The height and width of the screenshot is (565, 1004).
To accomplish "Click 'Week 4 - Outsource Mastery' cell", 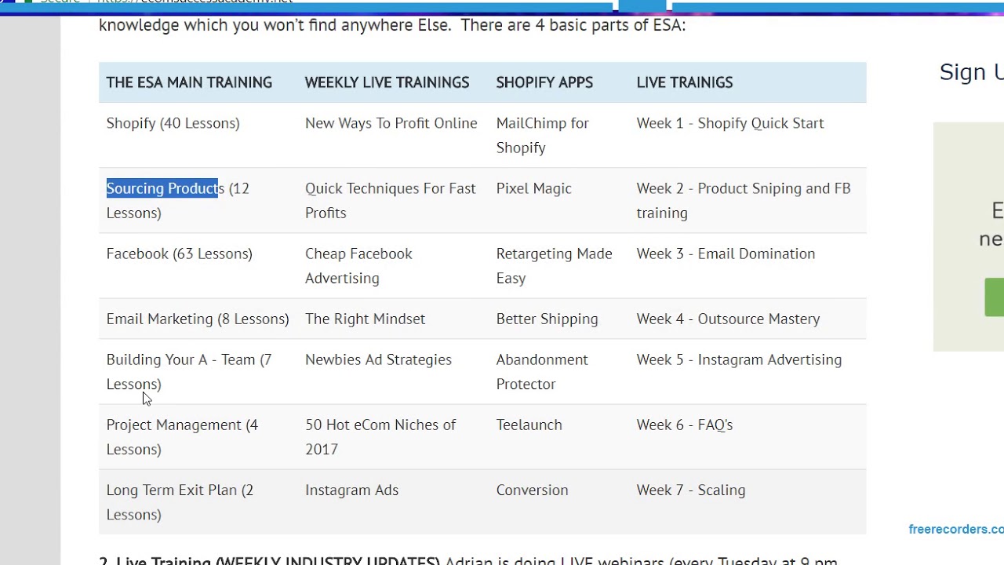I will pyautogui.click(x=728, y=319).
